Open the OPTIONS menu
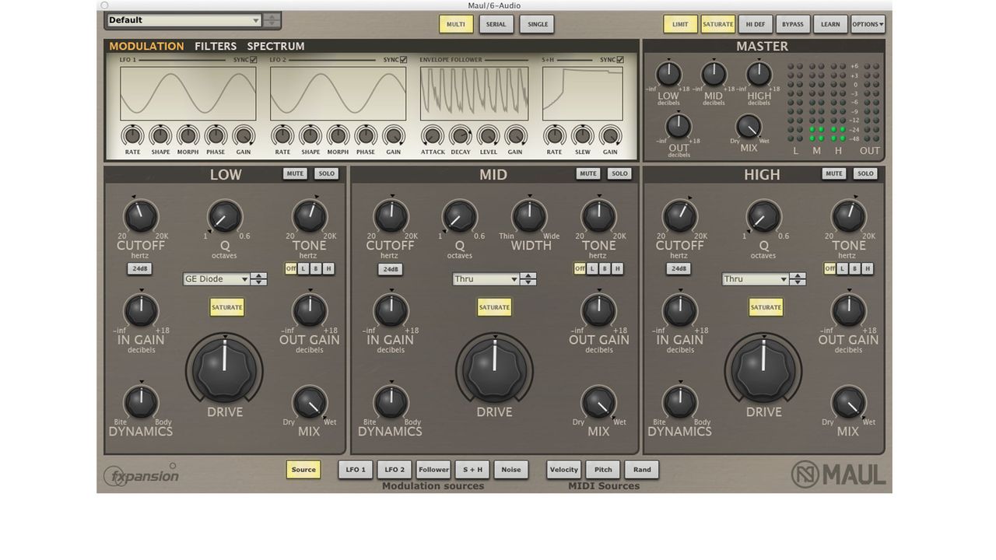The image size is (996, 560). click(x=868, y=24)
